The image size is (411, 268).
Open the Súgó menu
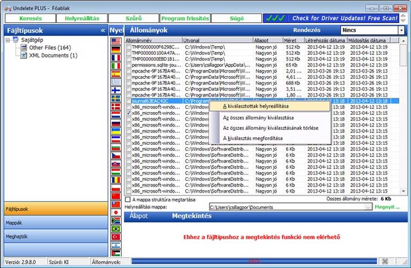[x=236, y=19]
